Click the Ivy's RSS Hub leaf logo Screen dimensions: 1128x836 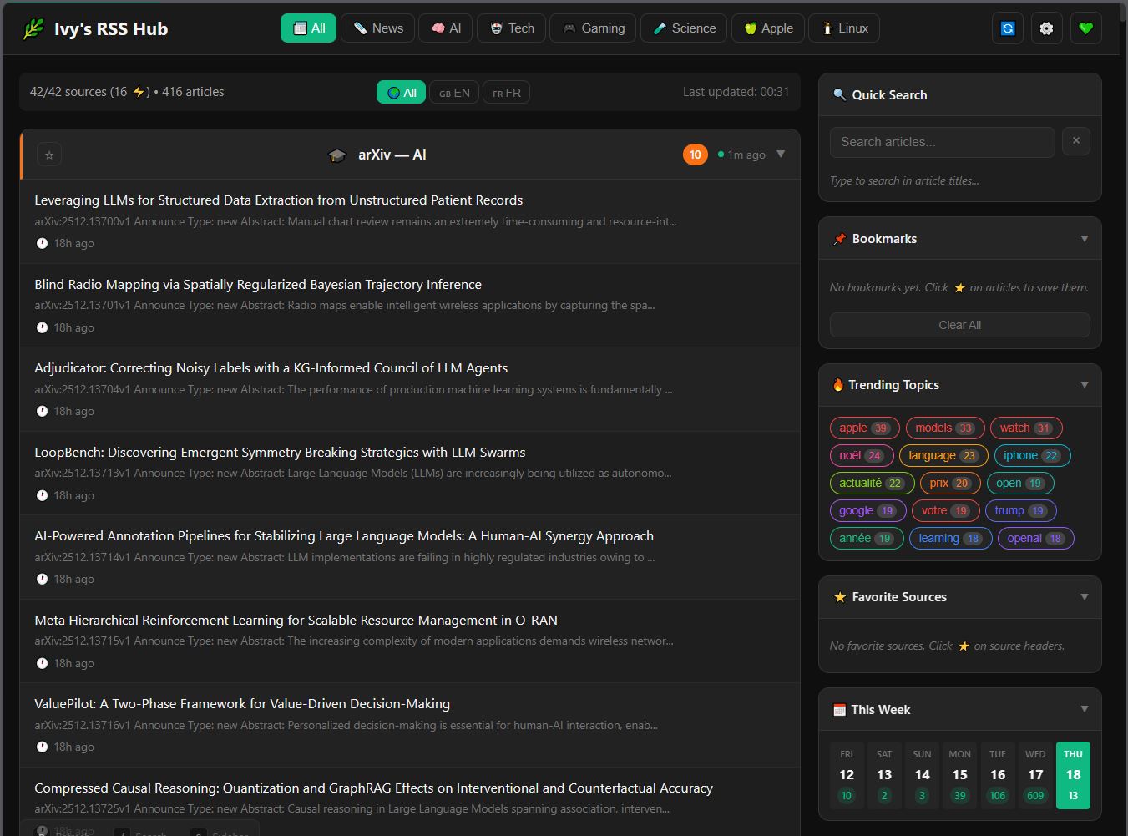coord(33,28)
